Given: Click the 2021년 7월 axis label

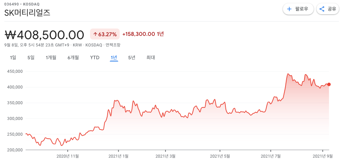Looking at the screenshot, I should [x=270, y=156].
